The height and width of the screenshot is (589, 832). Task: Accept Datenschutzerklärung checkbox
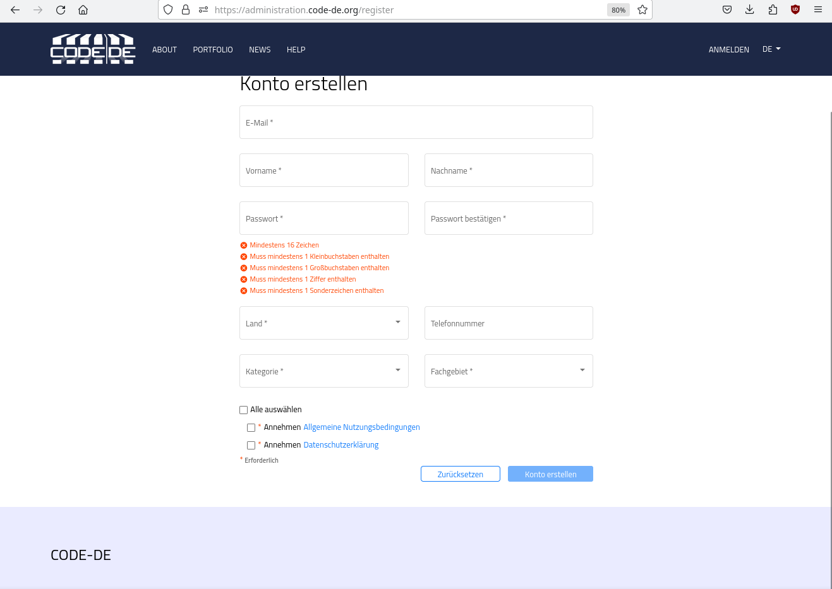[251, 445]
